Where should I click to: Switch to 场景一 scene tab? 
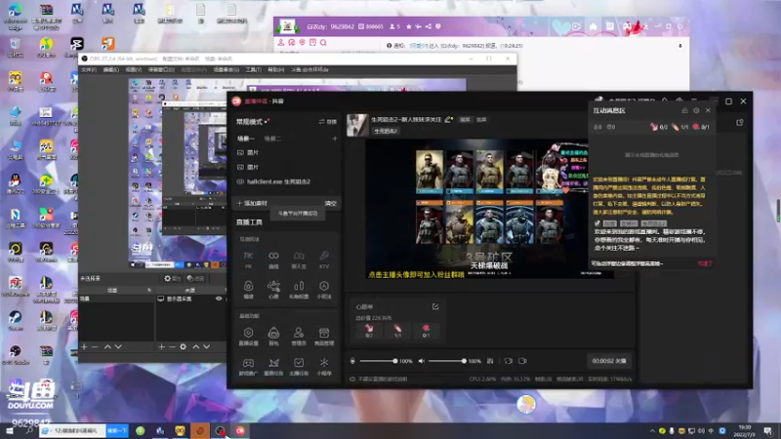(x=246, y=139)
